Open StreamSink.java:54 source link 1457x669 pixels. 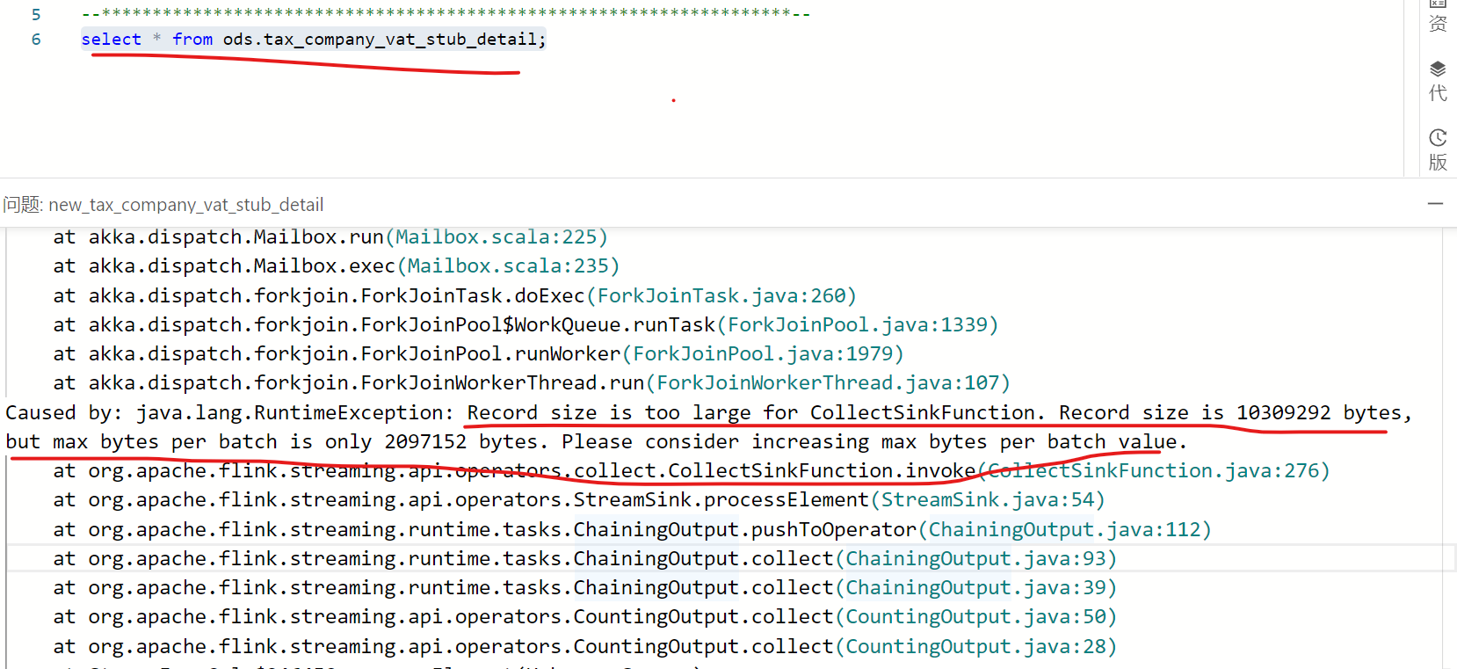coord(988,500)
